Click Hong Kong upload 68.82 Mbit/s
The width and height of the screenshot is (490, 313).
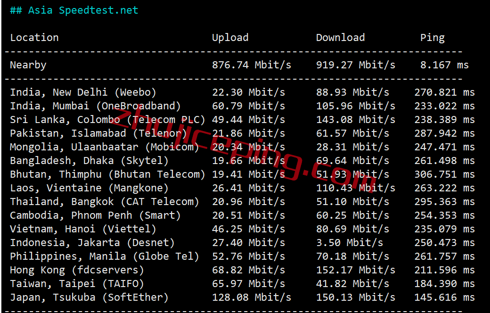(248, 270)
